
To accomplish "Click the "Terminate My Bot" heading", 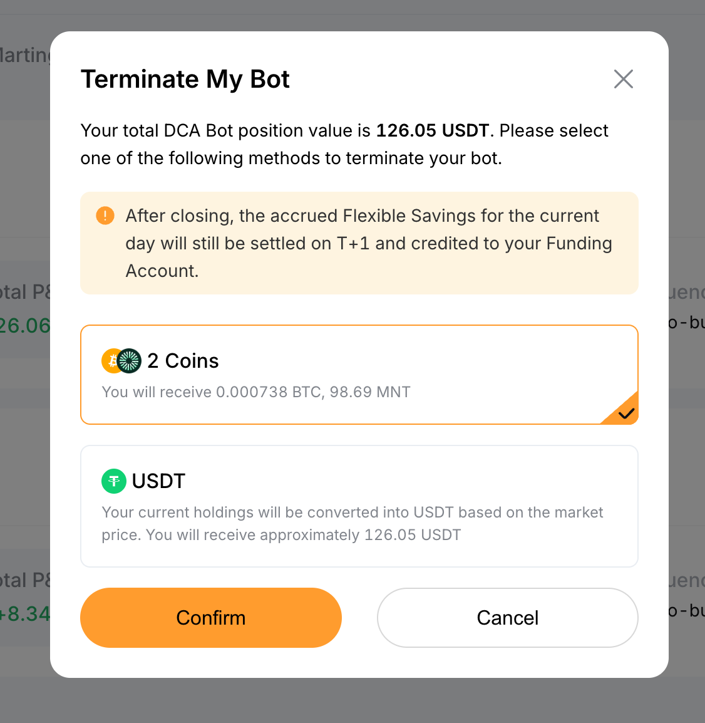I will point(185,80).
